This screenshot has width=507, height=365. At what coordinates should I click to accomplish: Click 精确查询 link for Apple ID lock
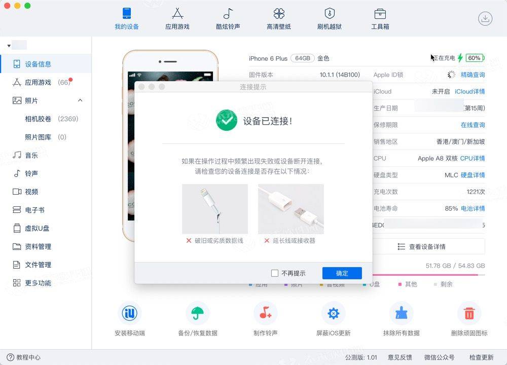tap(473, 75)
